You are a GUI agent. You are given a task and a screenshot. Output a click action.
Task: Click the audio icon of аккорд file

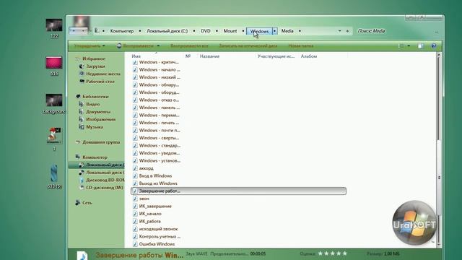click(x=135, y=168)
